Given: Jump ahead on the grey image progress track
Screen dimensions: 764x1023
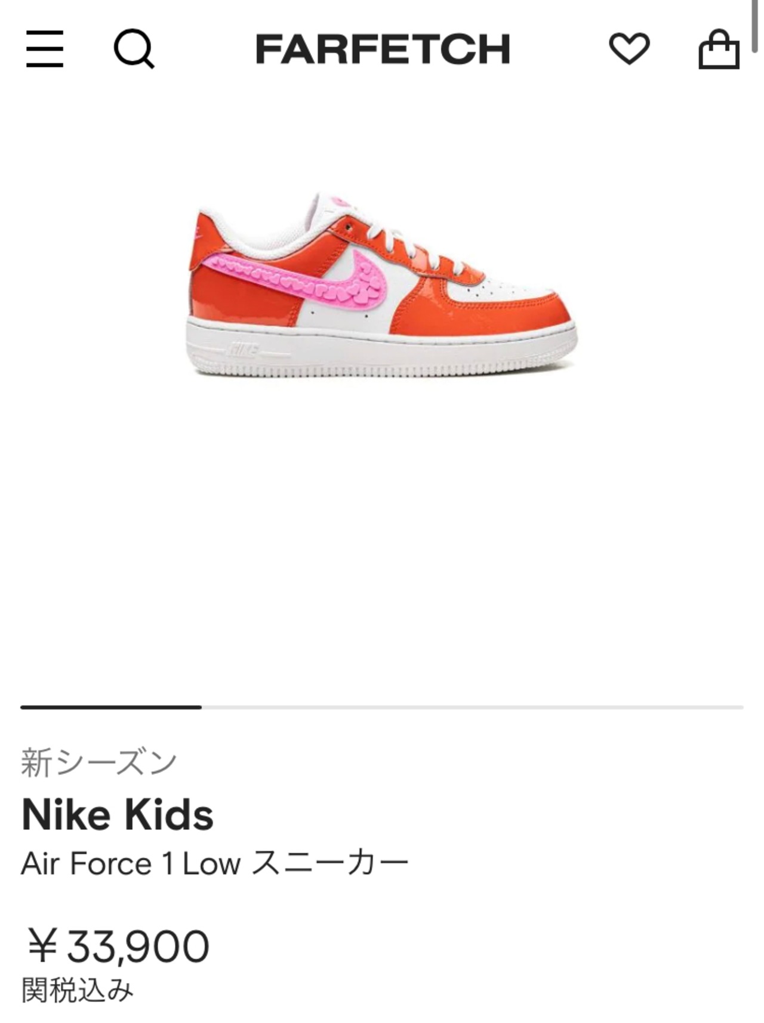Looking at the screenshot, I should (x=473, y=707).
